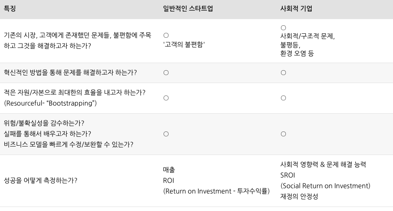The width and height of the screenshot is (393, 211).
Task: Click startup circle in 혁신적인 방법 row
Action: coord(166,72)
